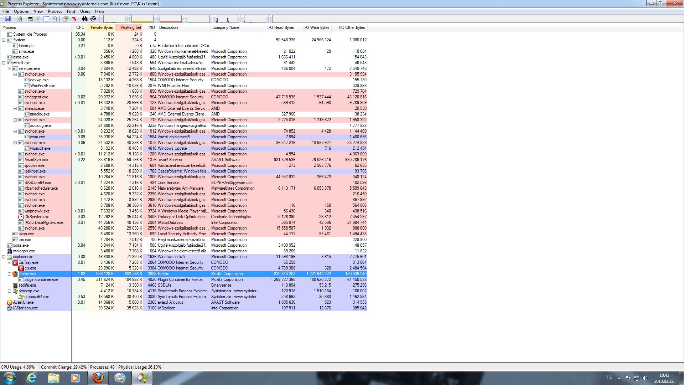Open the File menu

click(6, 11)
